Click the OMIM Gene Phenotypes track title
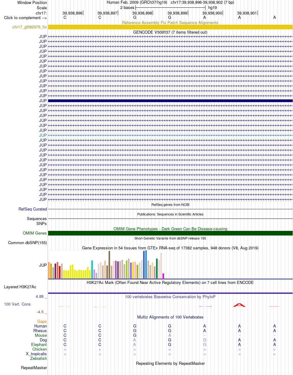 (x=170, y=229)
